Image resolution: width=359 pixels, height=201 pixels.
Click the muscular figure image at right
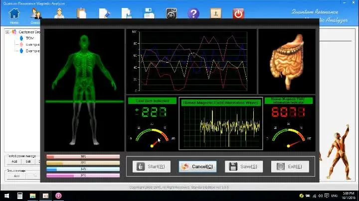tap(339, 152)
